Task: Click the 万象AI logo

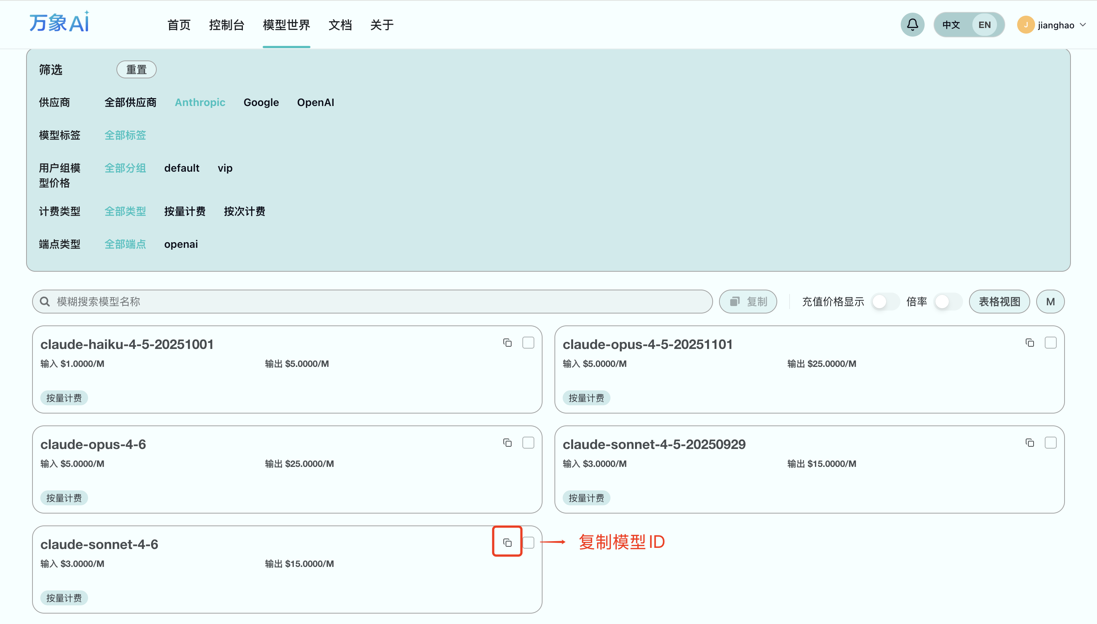Action: [59, 22]
